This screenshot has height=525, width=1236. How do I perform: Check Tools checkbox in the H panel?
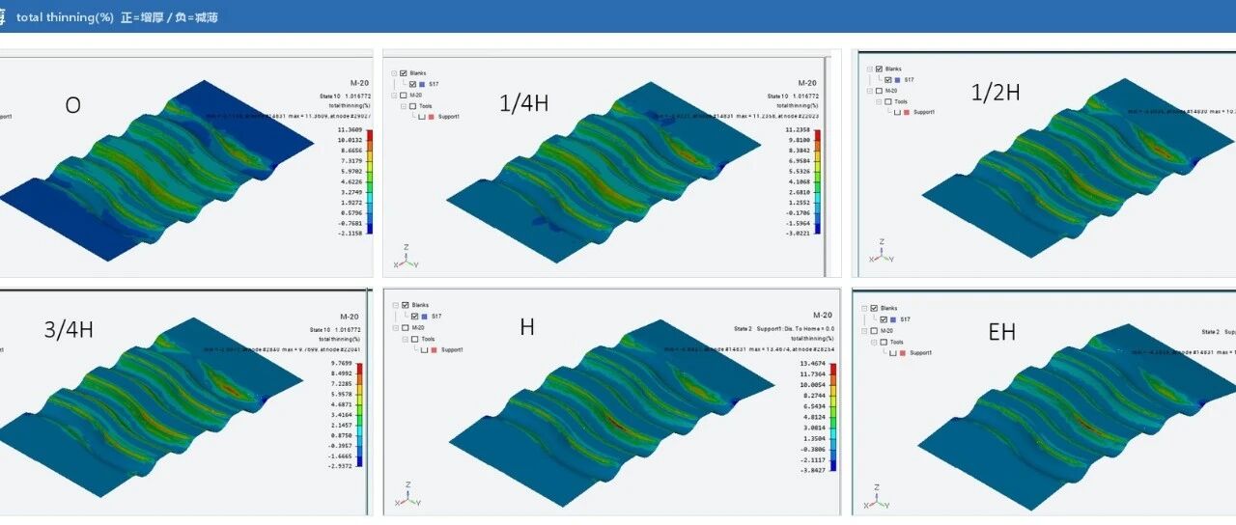coord(414,339)
